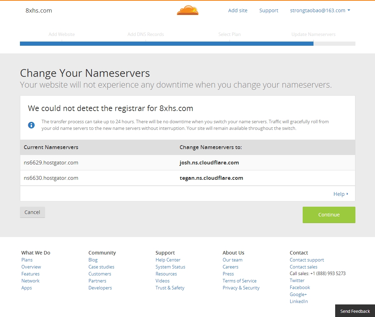Click the Cloudflare cloud logo
Viewport: 375px width, 317px height.
click(188, 10)
